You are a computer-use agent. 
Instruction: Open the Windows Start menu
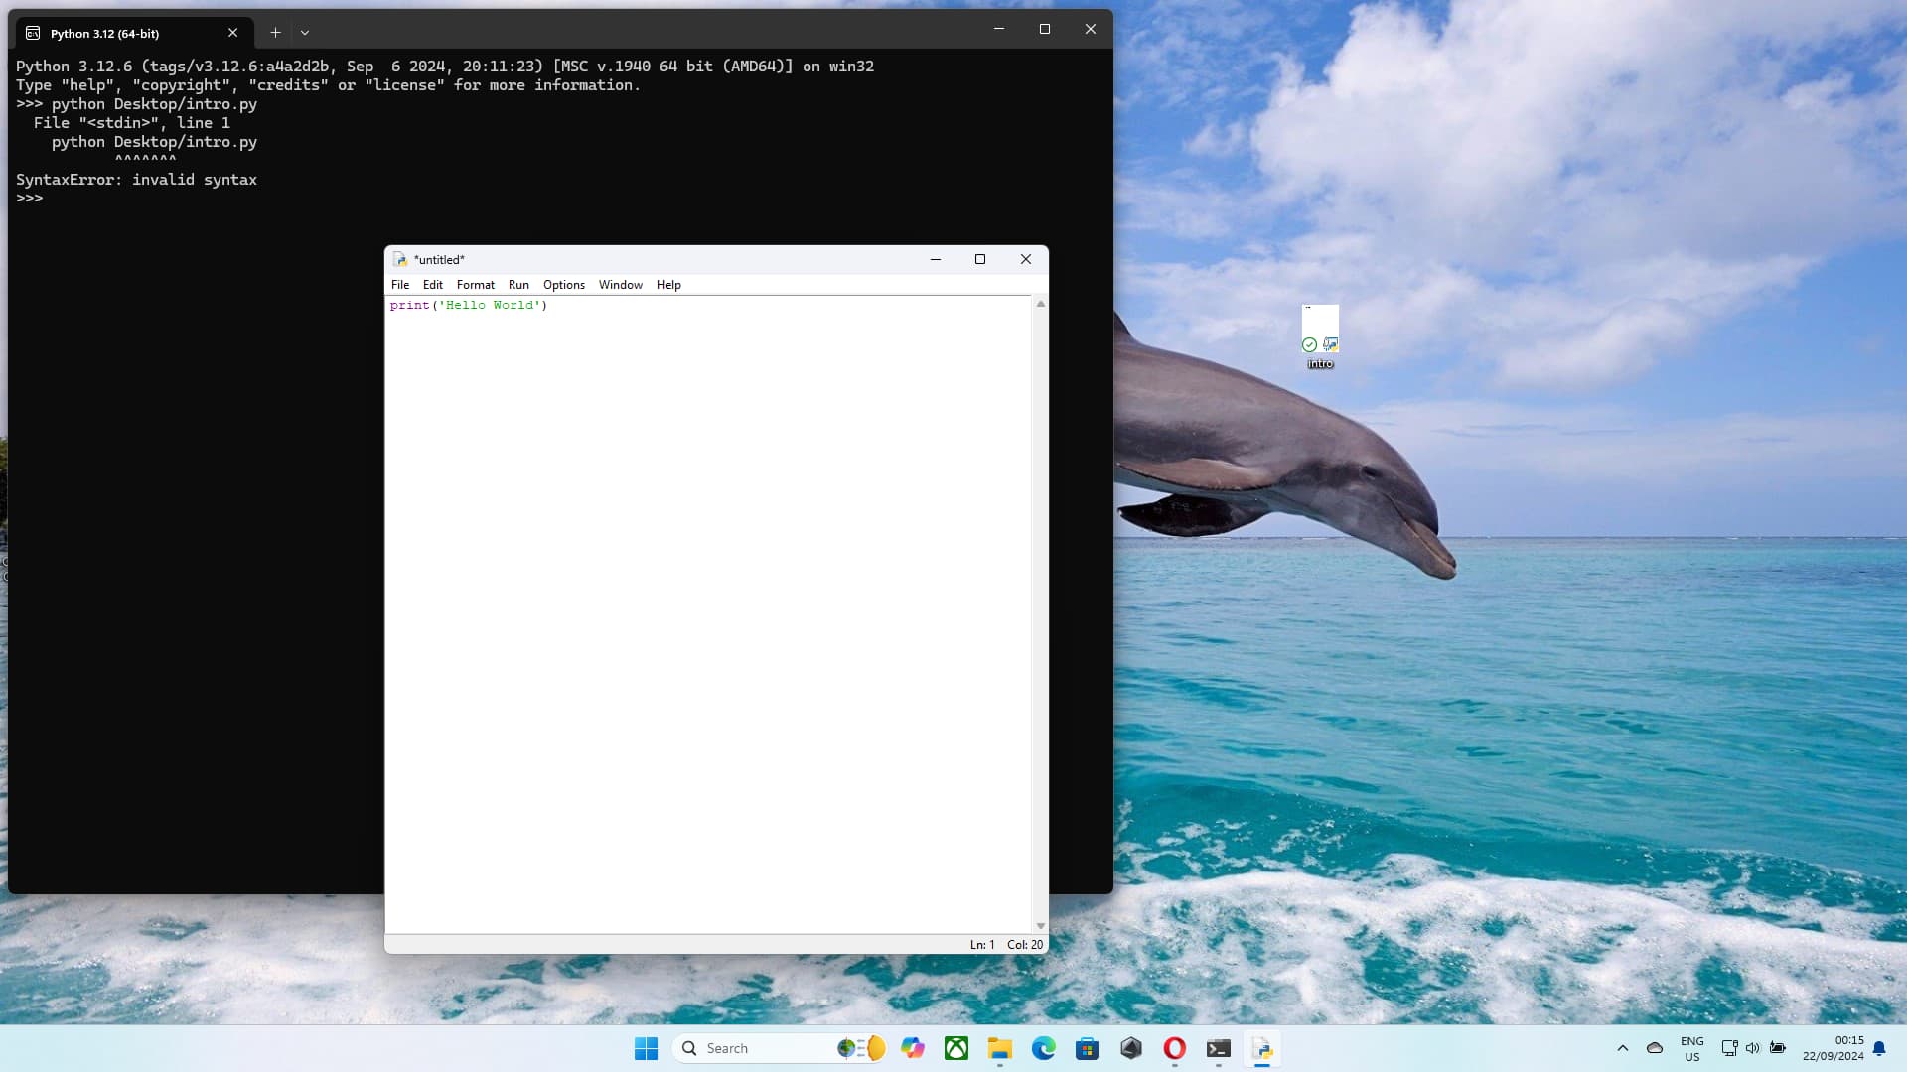646,1048
